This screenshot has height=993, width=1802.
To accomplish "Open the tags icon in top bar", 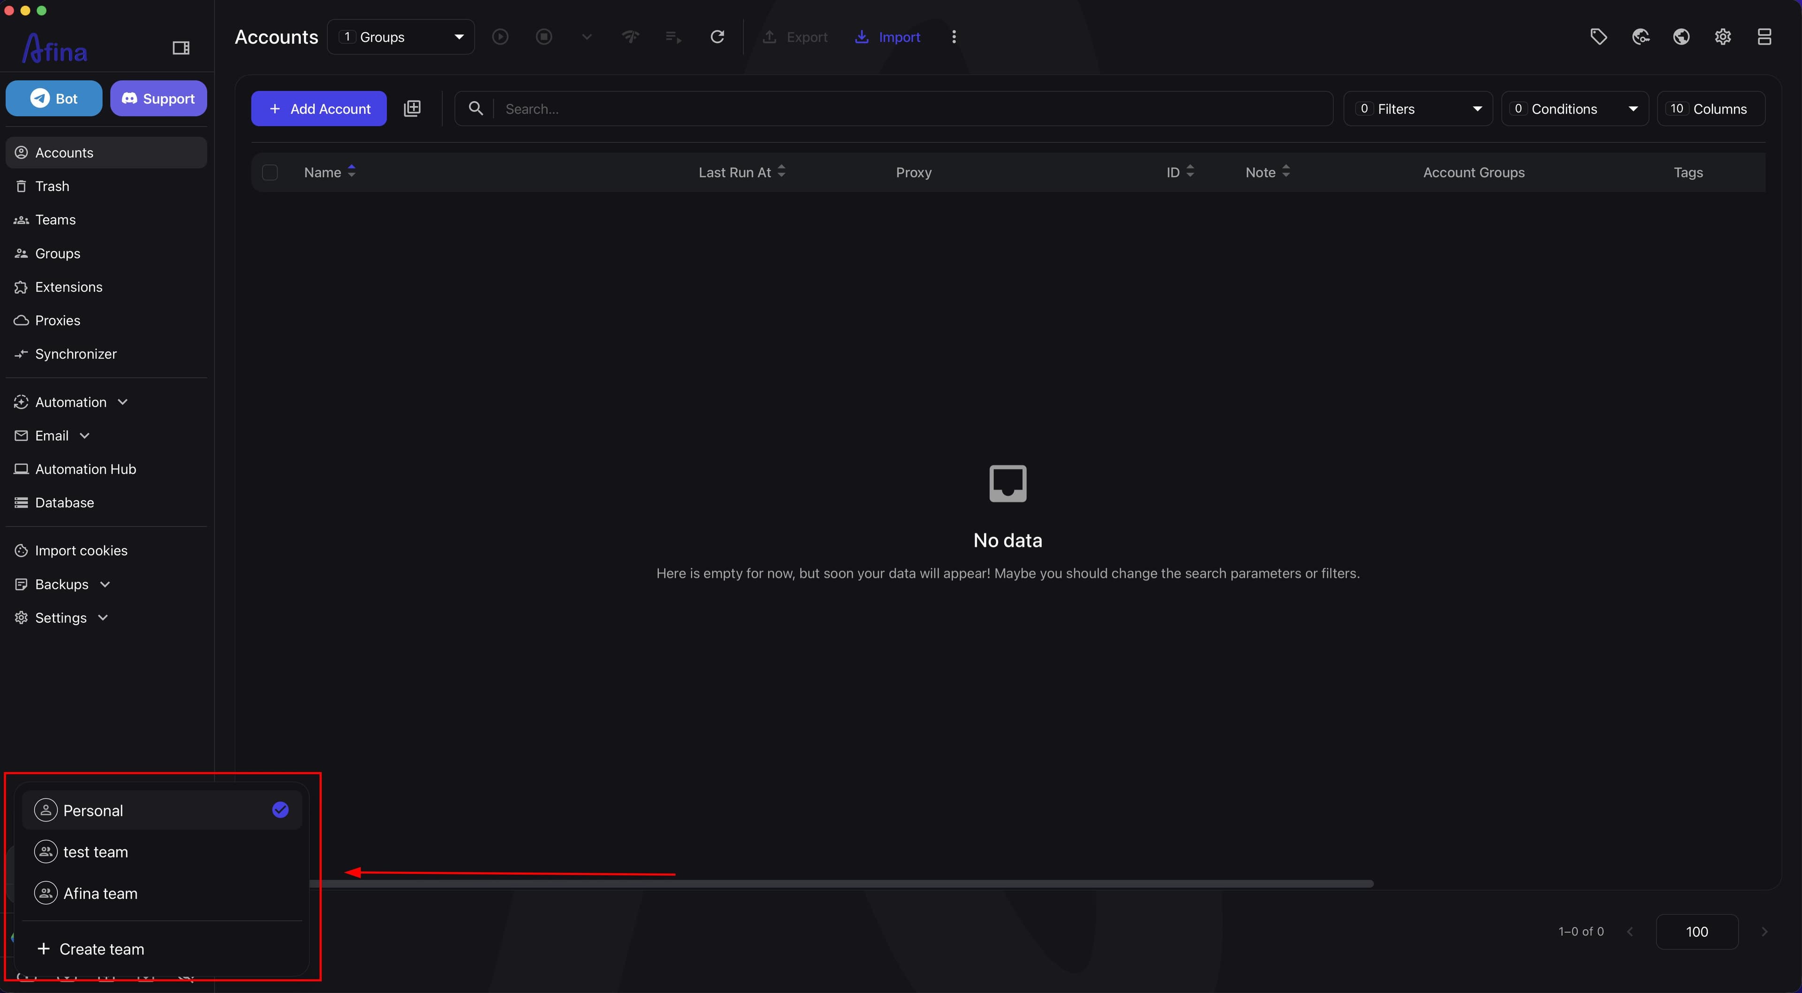I will 1598,37.
